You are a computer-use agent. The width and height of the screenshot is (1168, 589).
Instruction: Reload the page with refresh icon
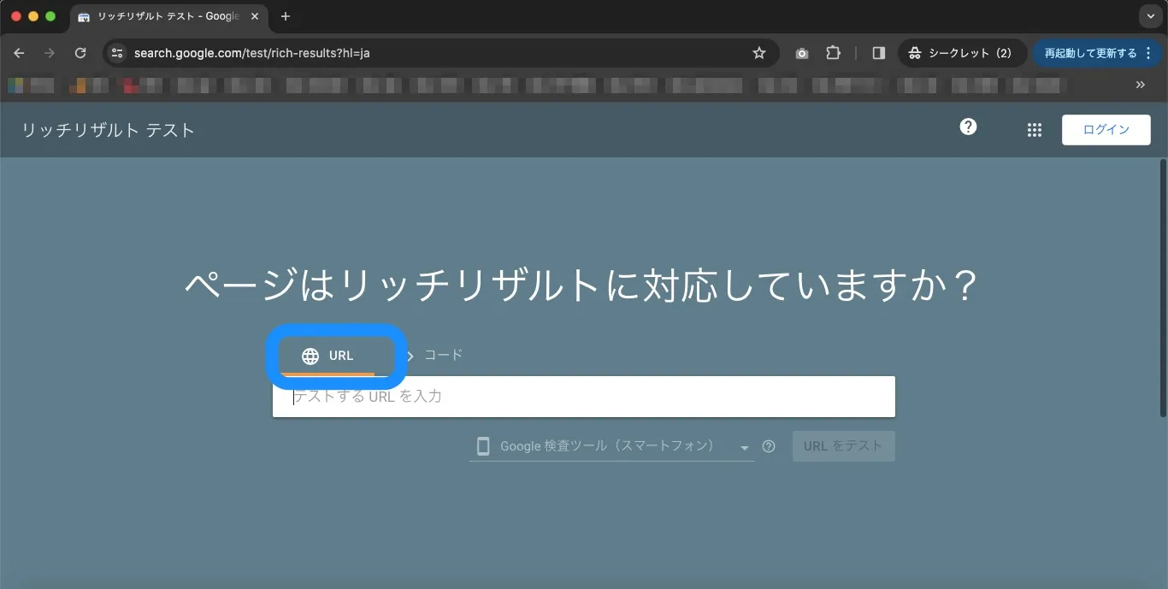[x=80, y=53]
